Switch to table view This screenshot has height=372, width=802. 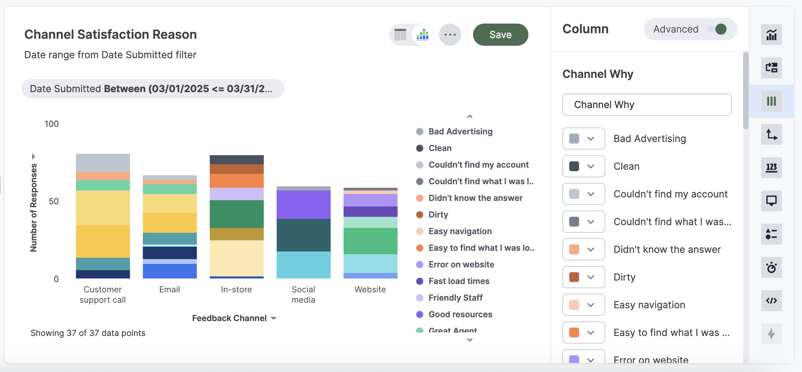400,35
